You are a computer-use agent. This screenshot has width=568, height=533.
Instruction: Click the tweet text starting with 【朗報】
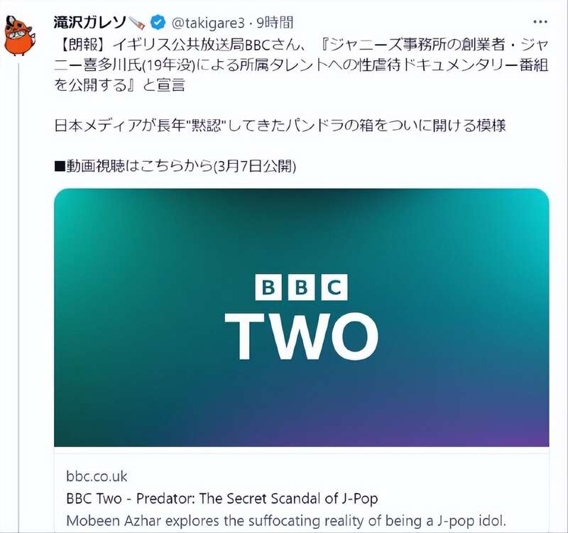coord(301,65)
